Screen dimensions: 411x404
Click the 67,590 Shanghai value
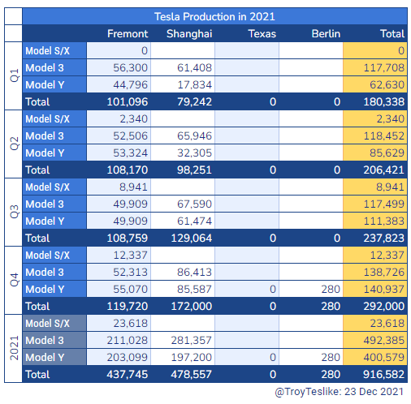[183, 204]
